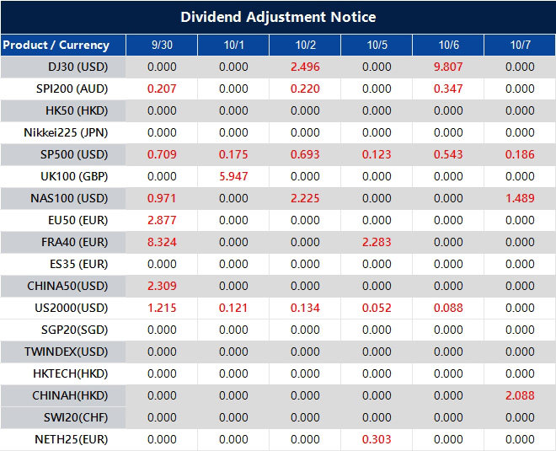Select SP500 value 0.186
Image resolution: width=556 pixels, height=451 pixels.
click(x=520, y=155)
